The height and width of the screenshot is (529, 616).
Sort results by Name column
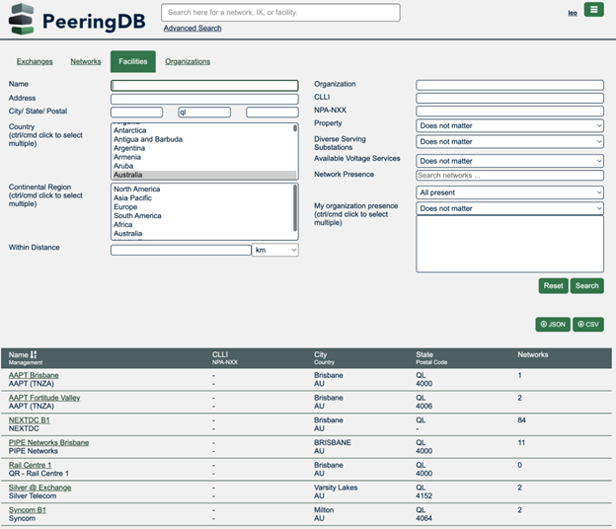[23, 354]
